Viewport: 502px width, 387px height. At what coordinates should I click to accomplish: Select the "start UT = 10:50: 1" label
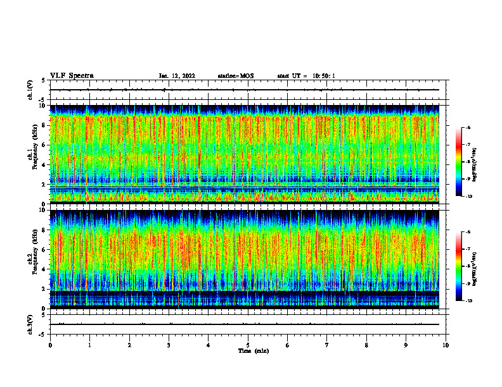coord(306,76)
